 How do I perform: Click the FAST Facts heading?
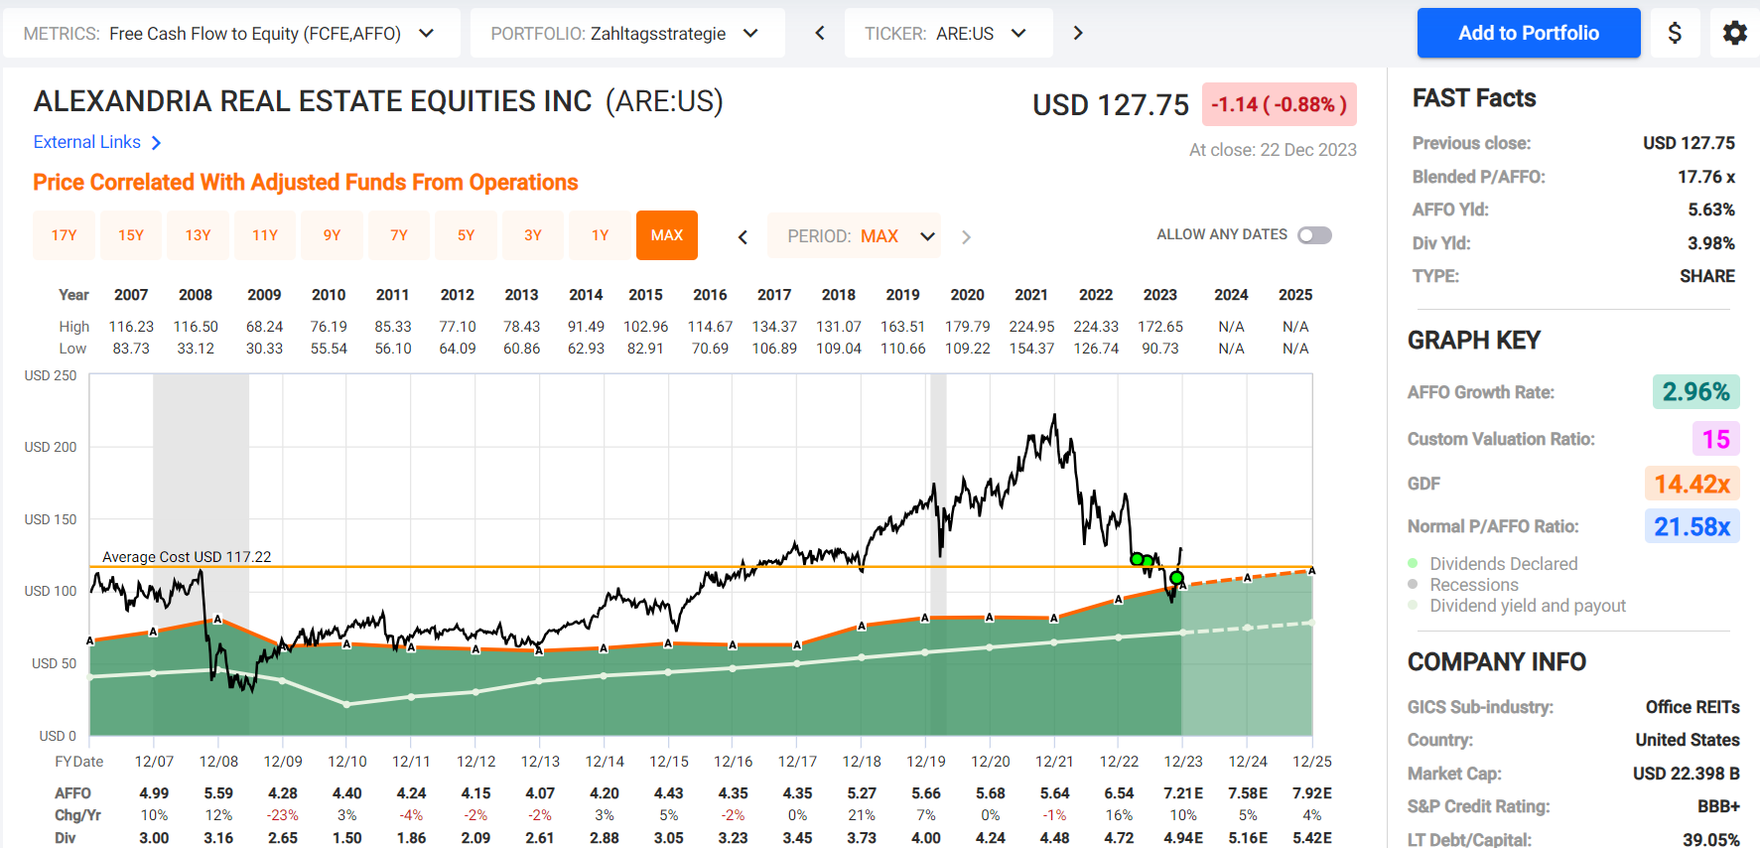[1474, 98]
